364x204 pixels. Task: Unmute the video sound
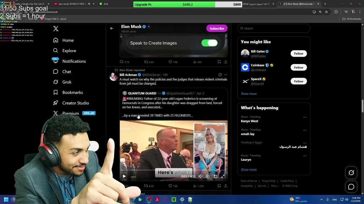tap(200, 176)
